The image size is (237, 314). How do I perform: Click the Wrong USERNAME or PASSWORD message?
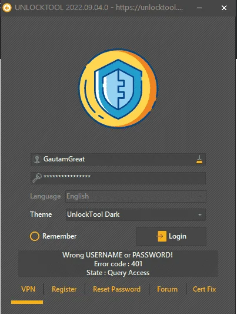click(118, 255)
